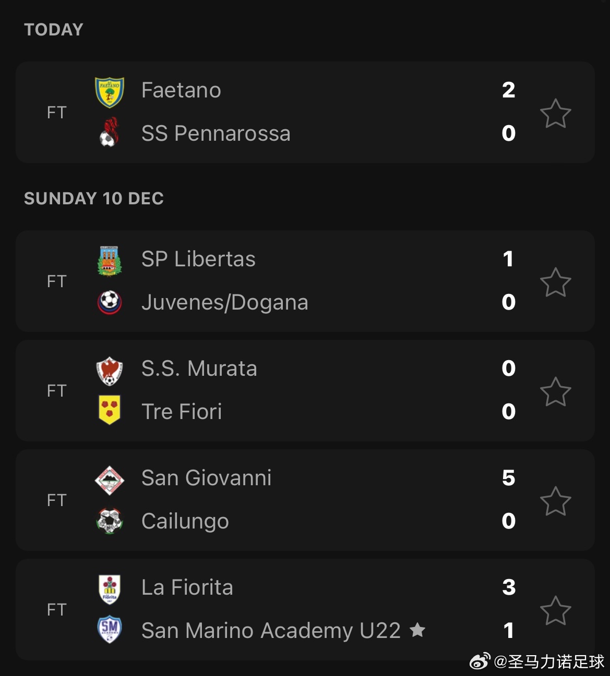The width and height of the screenshot is (610, 676).
Task: Toggle favorite star for Murata vs Tre Fiori
Action: point(555,391)
